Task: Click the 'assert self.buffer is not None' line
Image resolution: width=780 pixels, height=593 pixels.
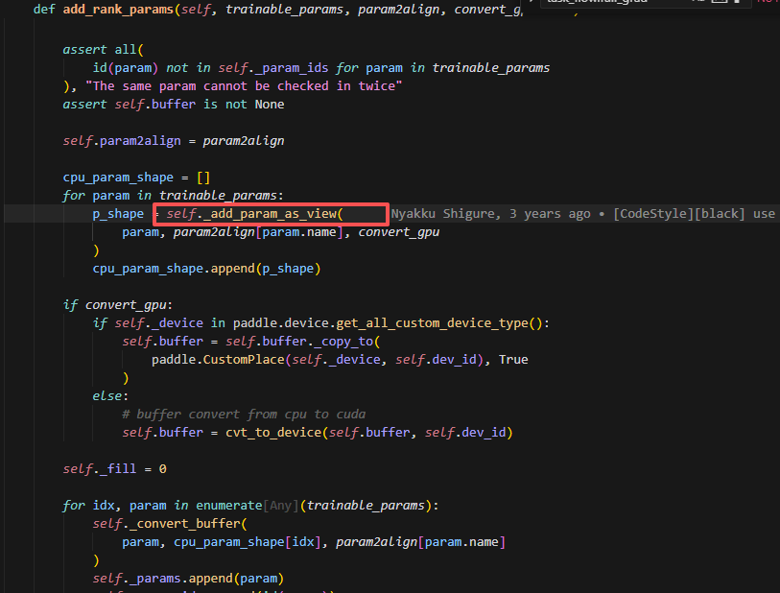Action: pyautogui.click(x=173, y=104)
